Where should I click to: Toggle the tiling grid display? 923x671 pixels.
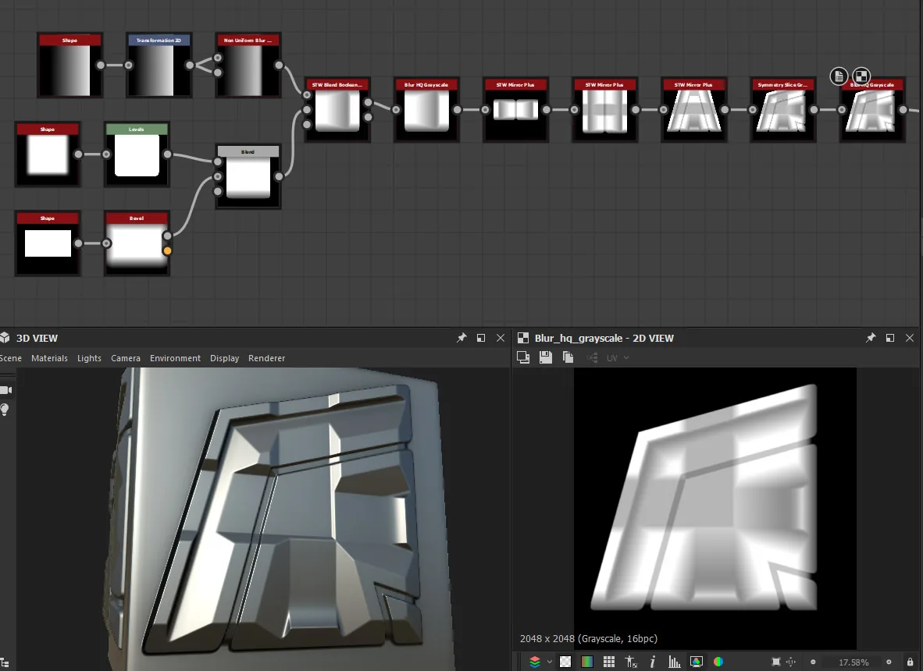[x=608, y=662]
